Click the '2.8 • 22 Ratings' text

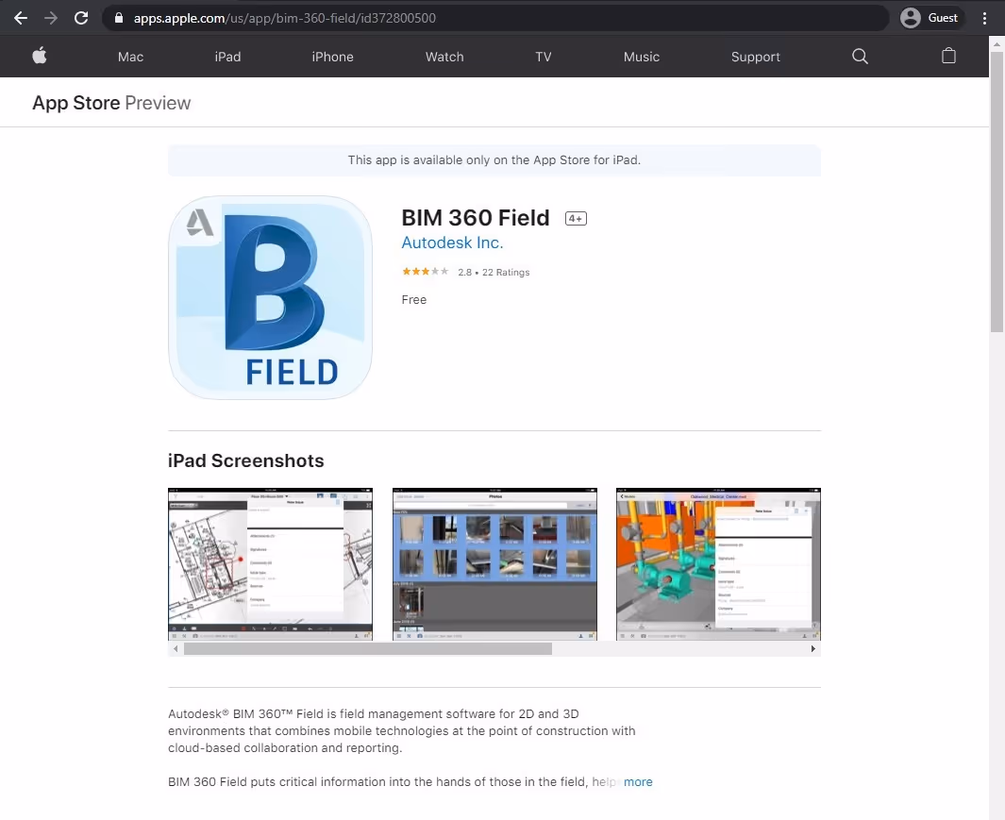coord(494,273)
